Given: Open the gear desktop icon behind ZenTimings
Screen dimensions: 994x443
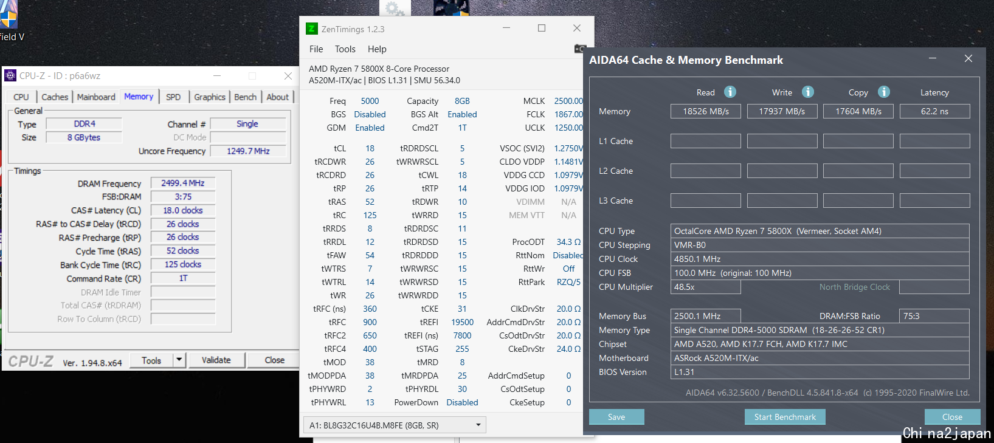Looking at the screenshot, I should pos(395,8).
